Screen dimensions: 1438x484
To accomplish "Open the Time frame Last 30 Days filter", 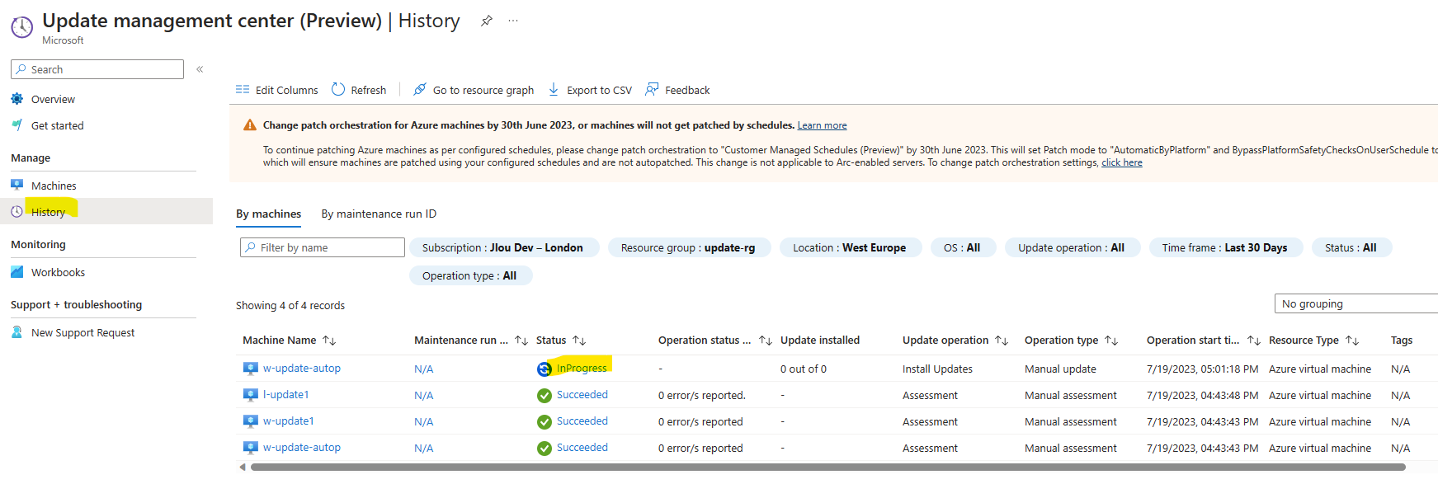I will [1225, 247].
